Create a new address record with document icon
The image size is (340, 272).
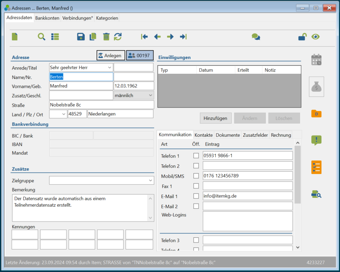click(x=14, y=37)
